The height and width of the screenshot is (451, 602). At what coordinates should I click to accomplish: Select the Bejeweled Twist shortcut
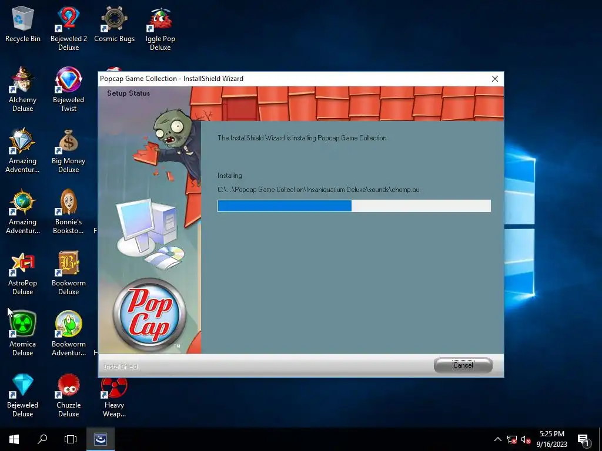(x=68, y=90)
